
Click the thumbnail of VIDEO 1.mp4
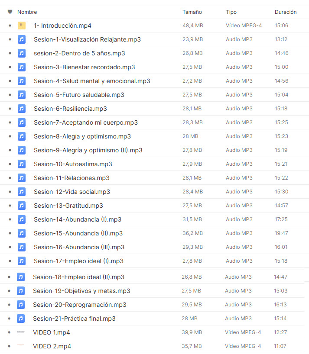[21, 332]
